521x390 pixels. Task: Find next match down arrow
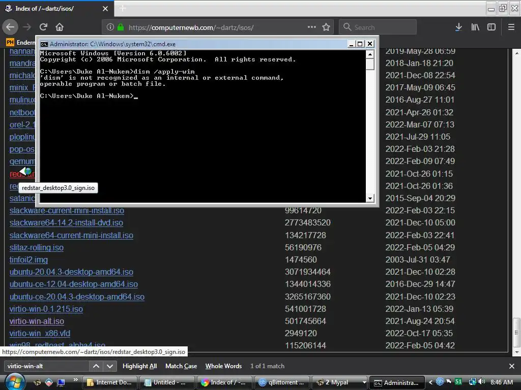(x=110, y=366)
